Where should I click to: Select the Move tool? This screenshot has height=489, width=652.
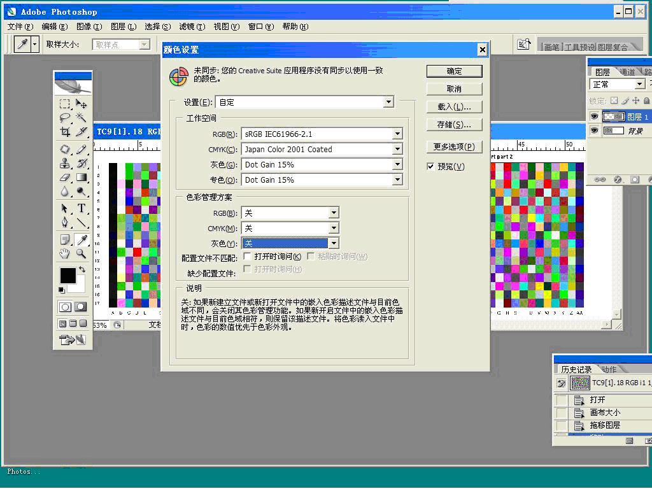(81, 104)
